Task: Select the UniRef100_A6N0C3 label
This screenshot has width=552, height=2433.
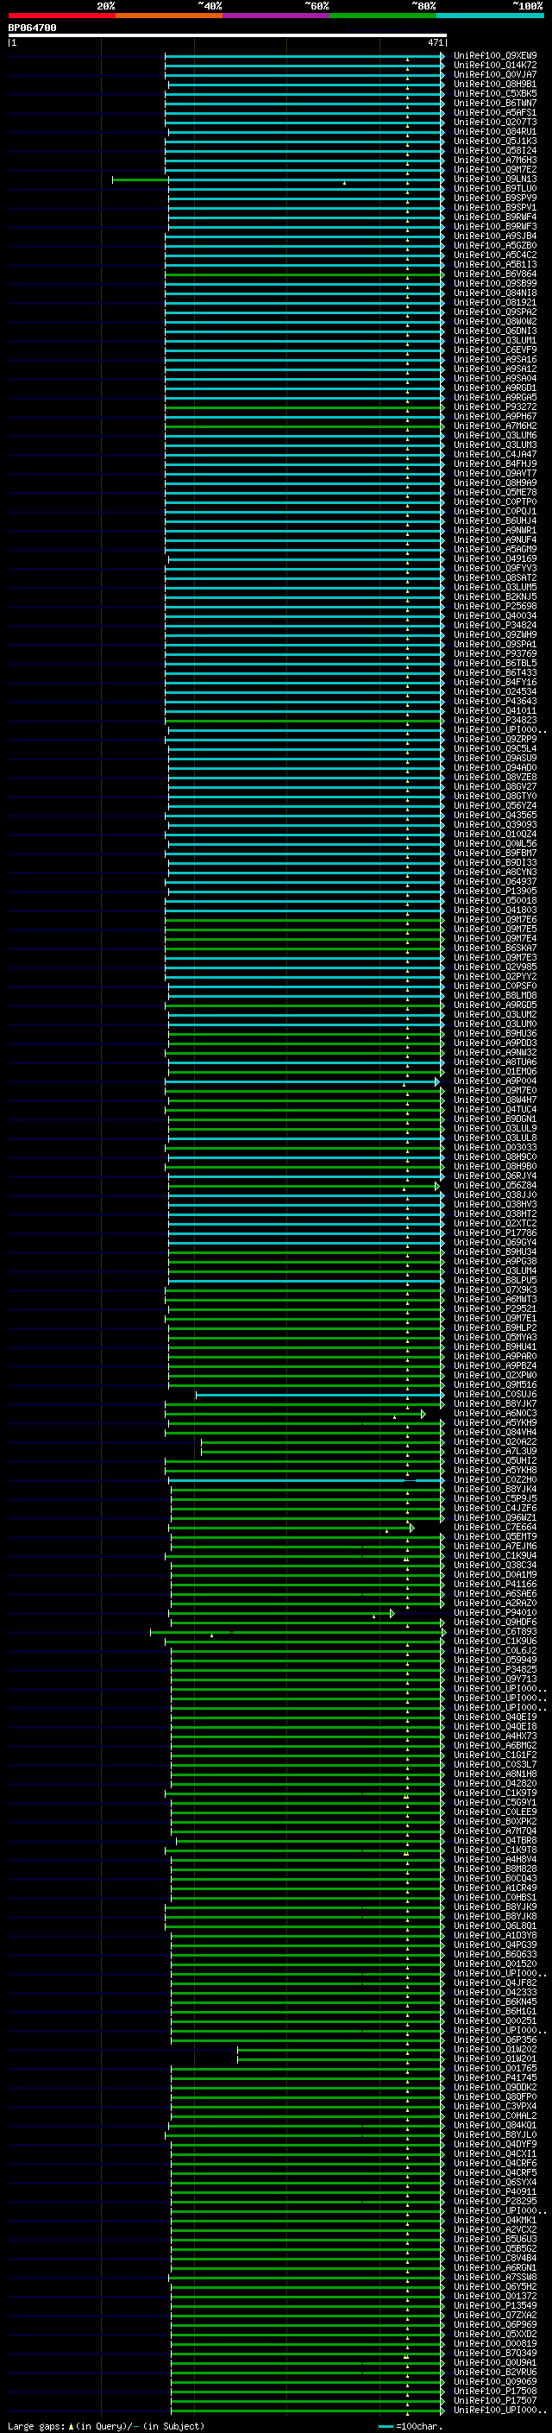Action: 495,1414
